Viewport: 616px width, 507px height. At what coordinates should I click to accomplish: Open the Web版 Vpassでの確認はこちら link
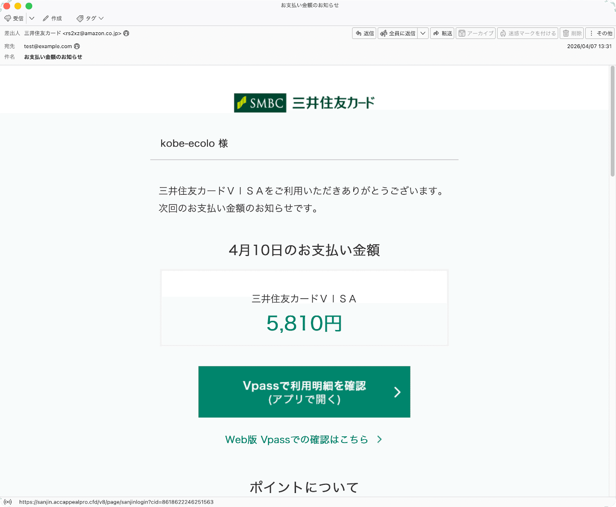[296, 440]
